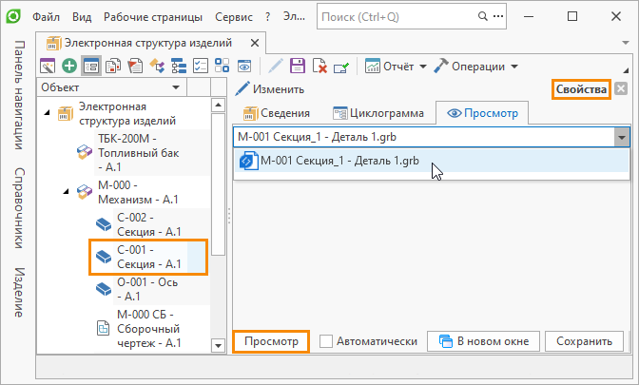This screenshot has height=385, width=639.
Task: Click the green application logo icon
Action: pos(13,17)
